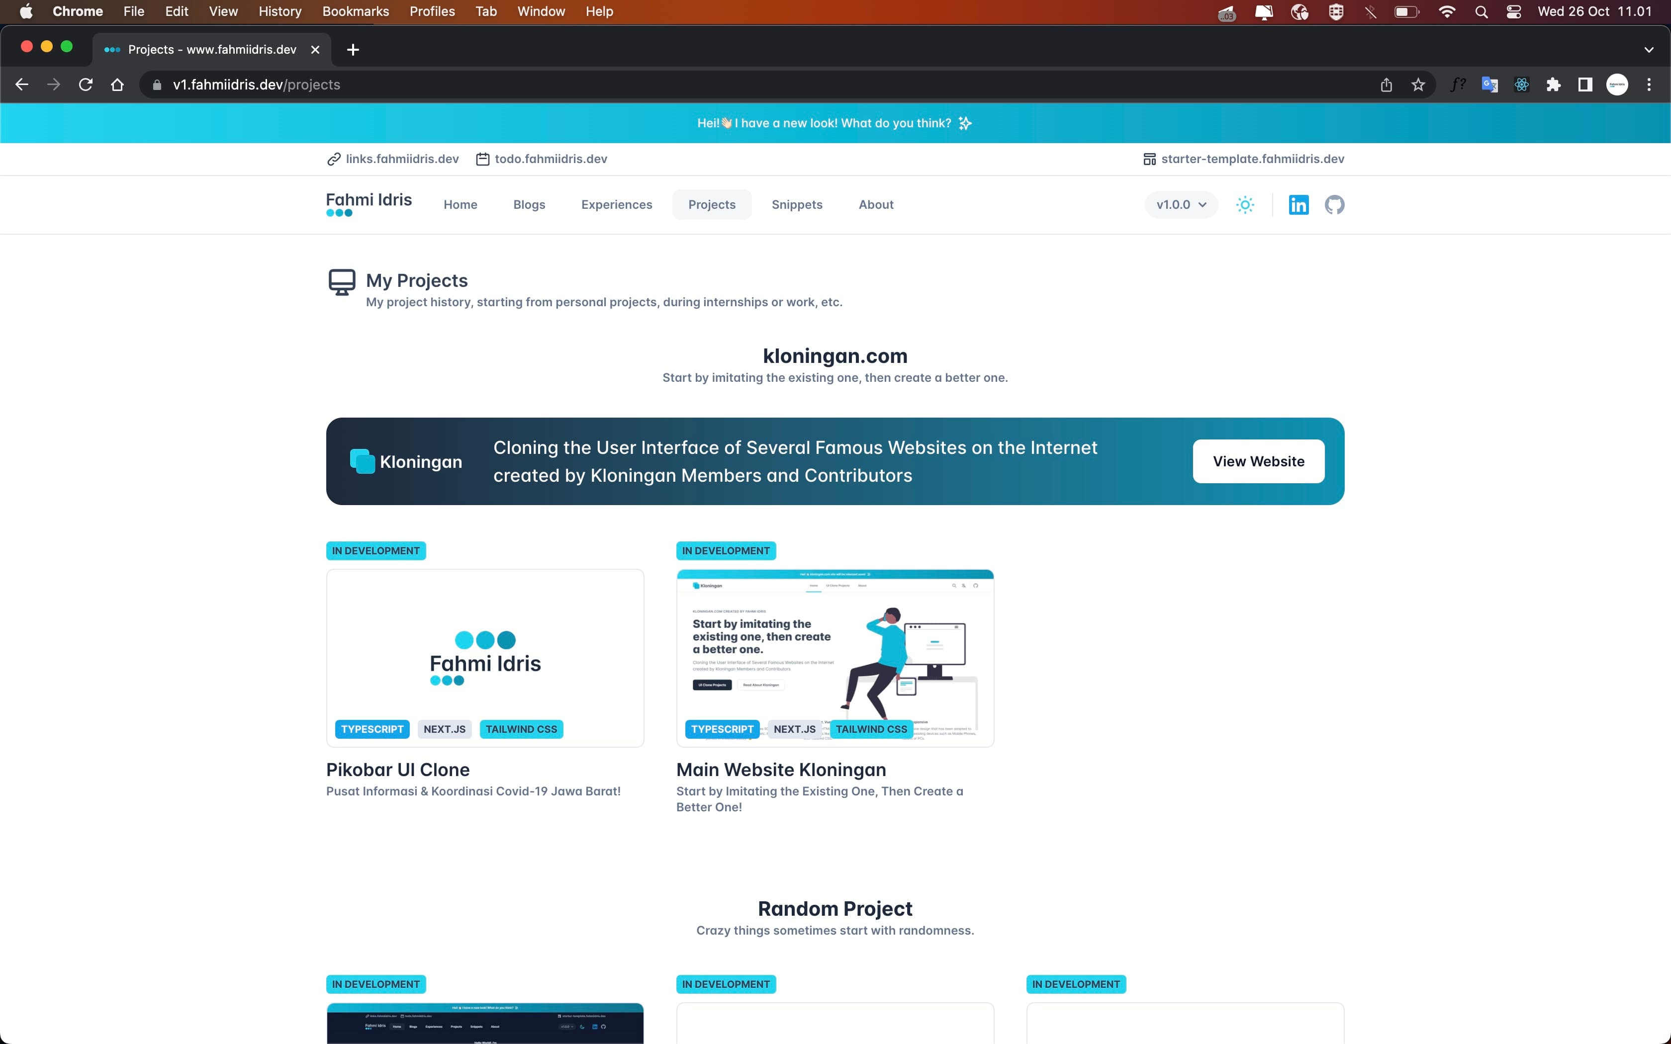Image resolution: width=1671 pixels, height=1044 pixels.
Task: Open the Bookmarks menu
Action: tap(356, 11)
